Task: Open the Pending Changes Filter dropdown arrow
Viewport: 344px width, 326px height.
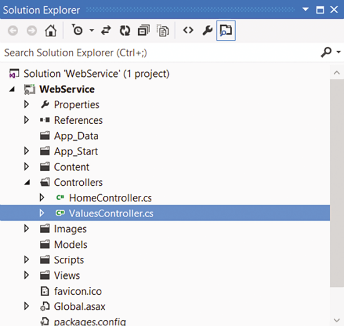Action: pos(92,31)
